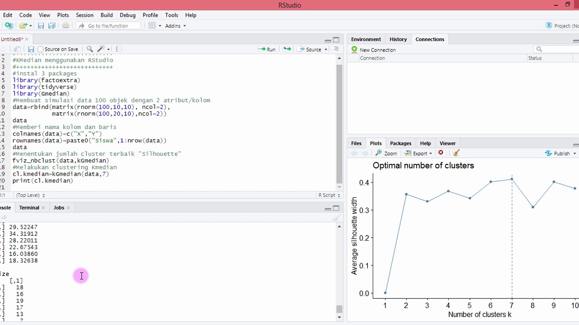Change R Script file type selector
579x325 pixels.
329,195
